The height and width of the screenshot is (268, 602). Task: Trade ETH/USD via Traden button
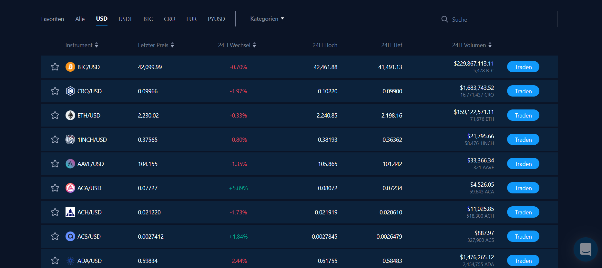tap(523, 115)
